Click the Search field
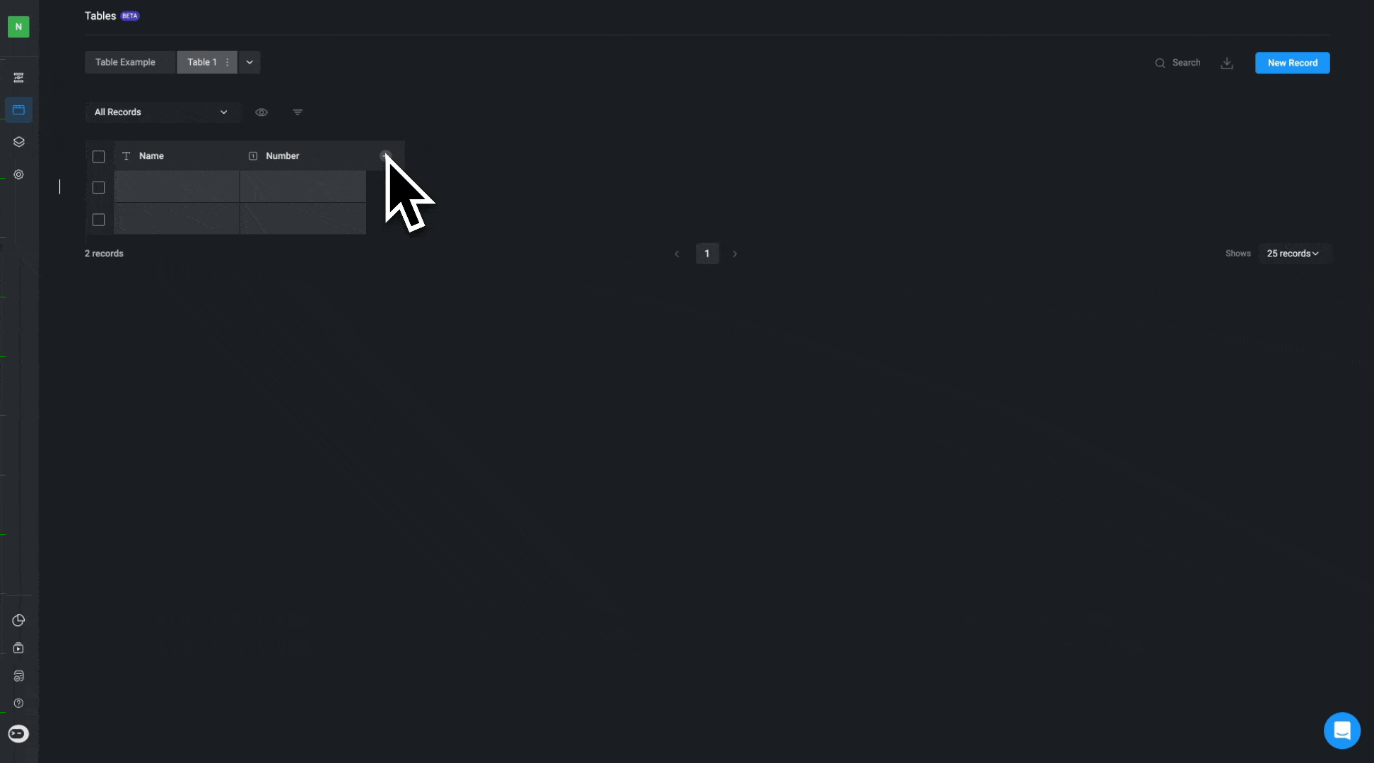The image size is (1374, 763). click(x=1178, y=63)
